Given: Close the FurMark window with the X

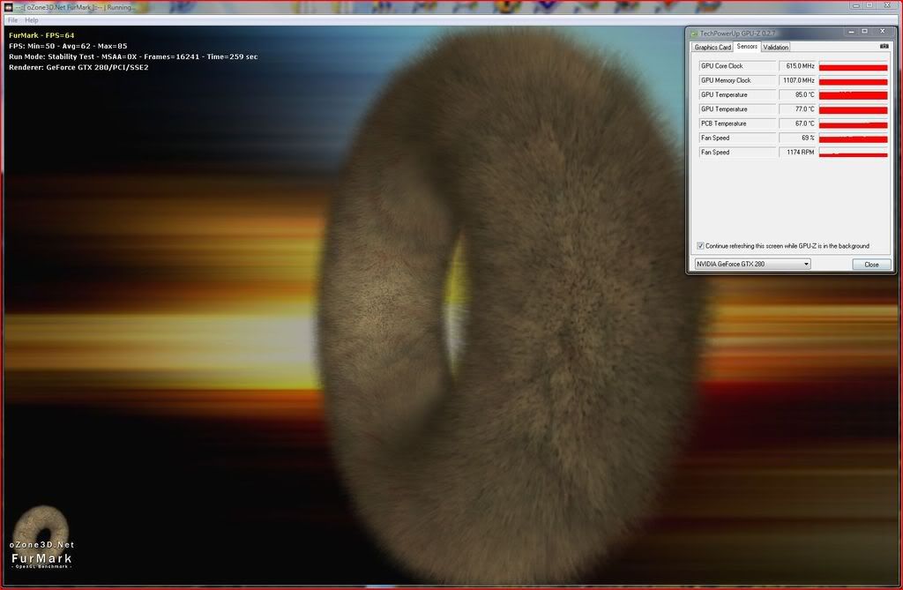Looking at the screenshot, I should point(887,6).
